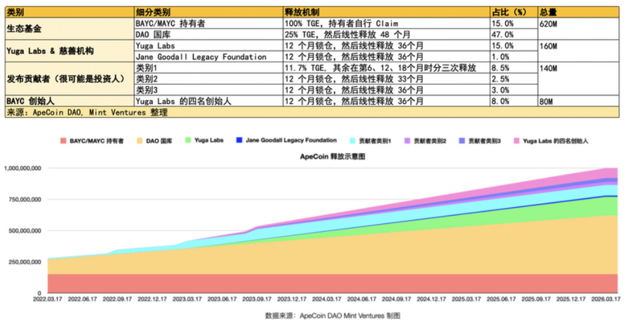Screen dimensions: 628x324
Task: Click the 线性释放 33个月 cell
Action: coord(386,79)
